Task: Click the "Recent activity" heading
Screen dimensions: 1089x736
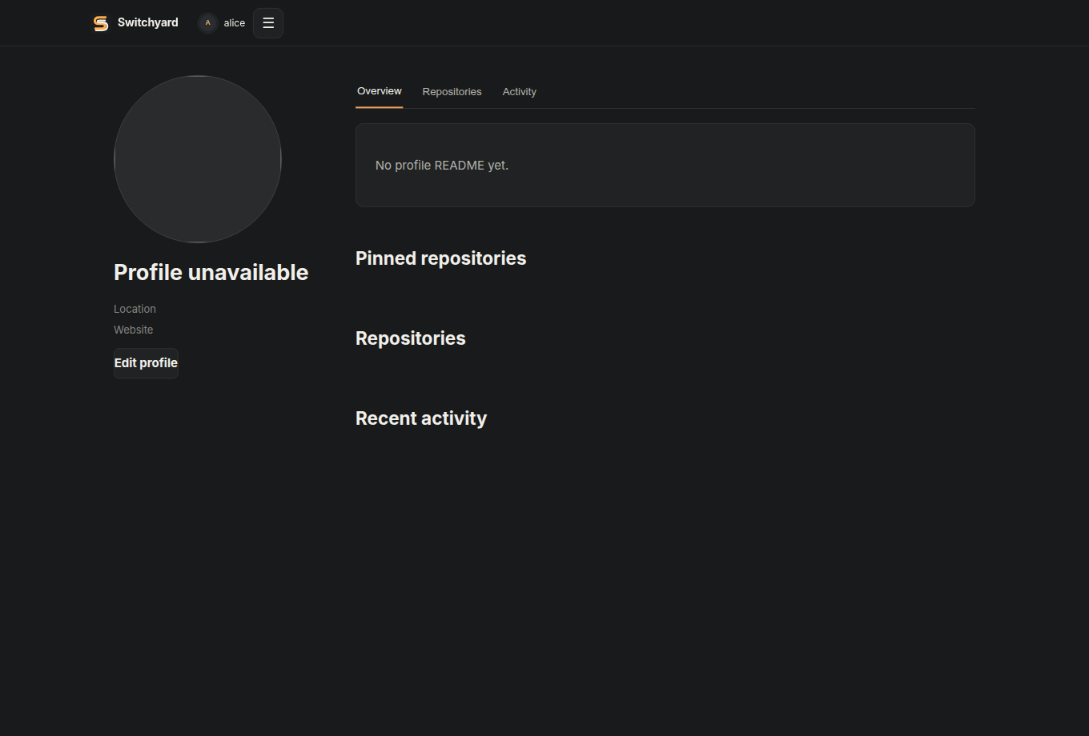Action: pyautogui.click(x=421, y=418)
